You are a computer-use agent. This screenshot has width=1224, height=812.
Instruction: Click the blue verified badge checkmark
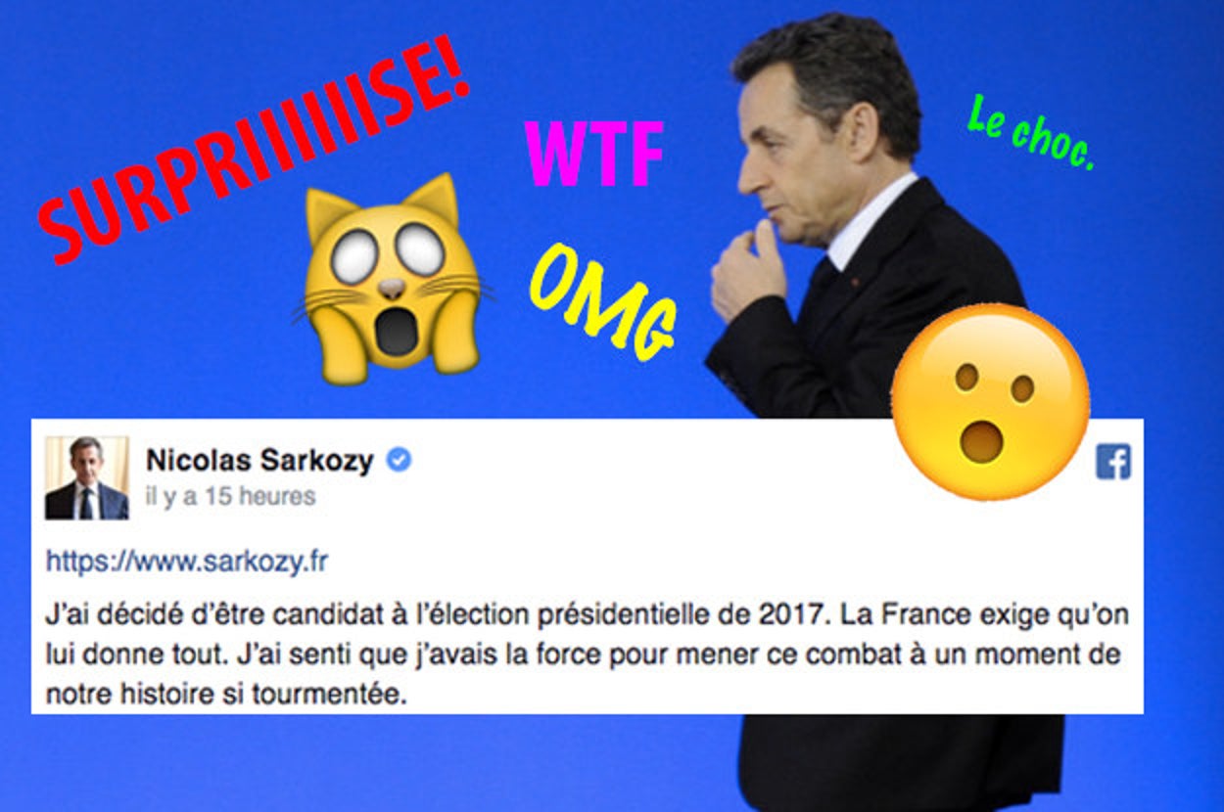tap(399, 460)
